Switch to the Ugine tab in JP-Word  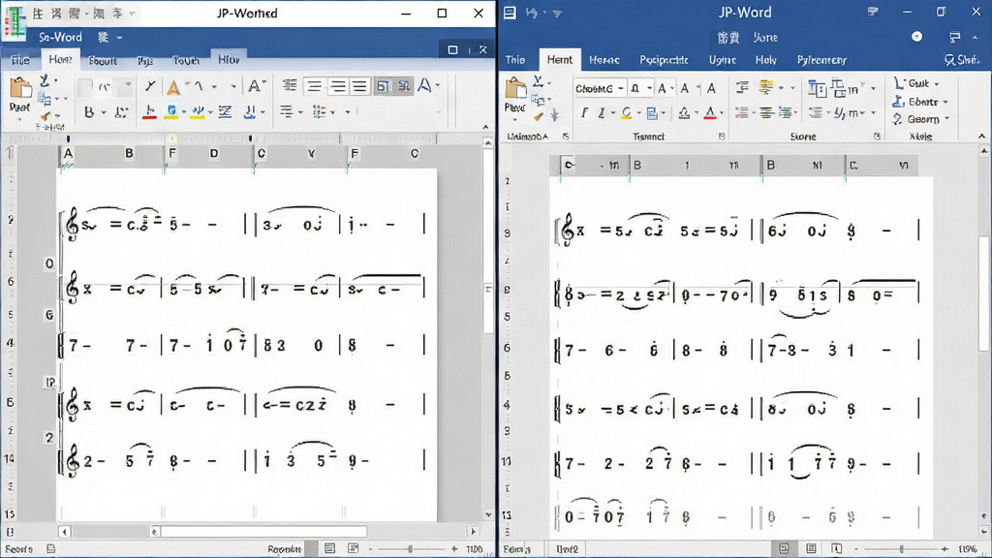click(x=722, y=60)
